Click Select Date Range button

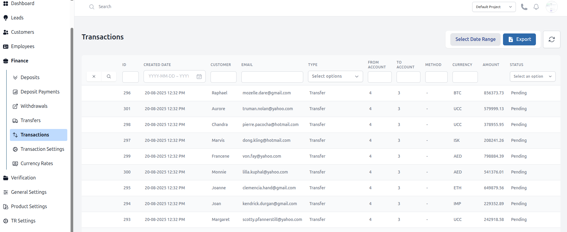click(475, 39)
